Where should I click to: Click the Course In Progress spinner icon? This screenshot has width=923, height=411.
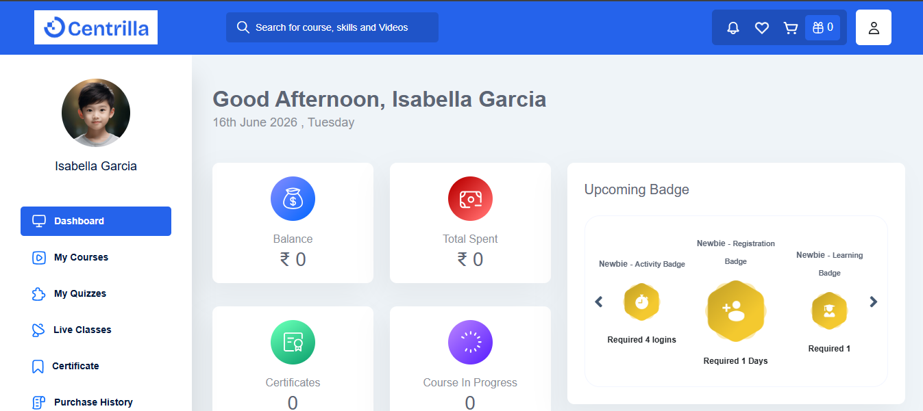470,343
